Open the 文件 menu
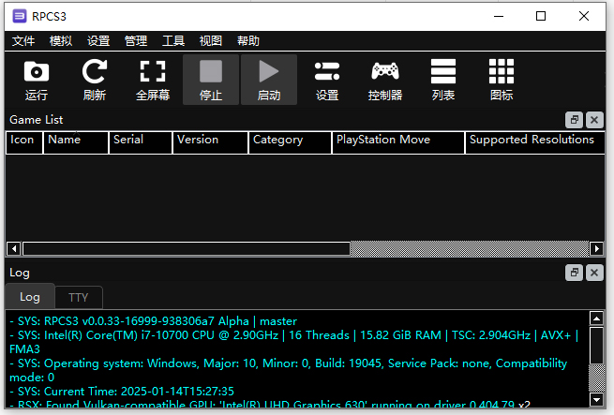The height and width of the screenshot is (415, 614). [23, 41]
